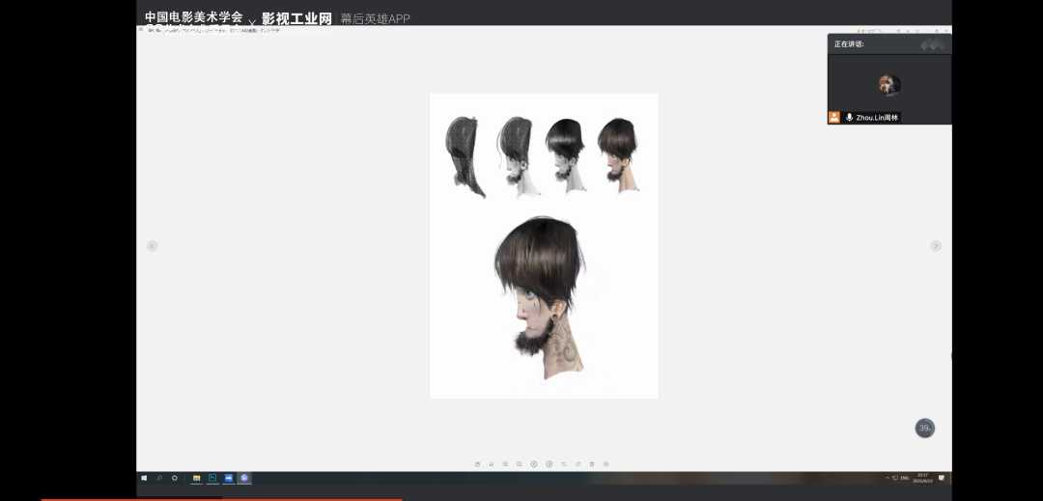Screen dimensions: 1043x501
Task: Rotate the image clockwise
Action: pos(578,463)
